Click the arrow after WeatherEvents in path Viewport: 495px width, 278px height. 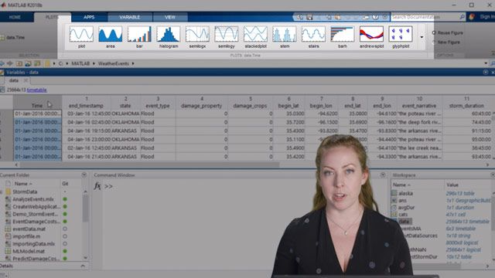[x=133, y=63]
